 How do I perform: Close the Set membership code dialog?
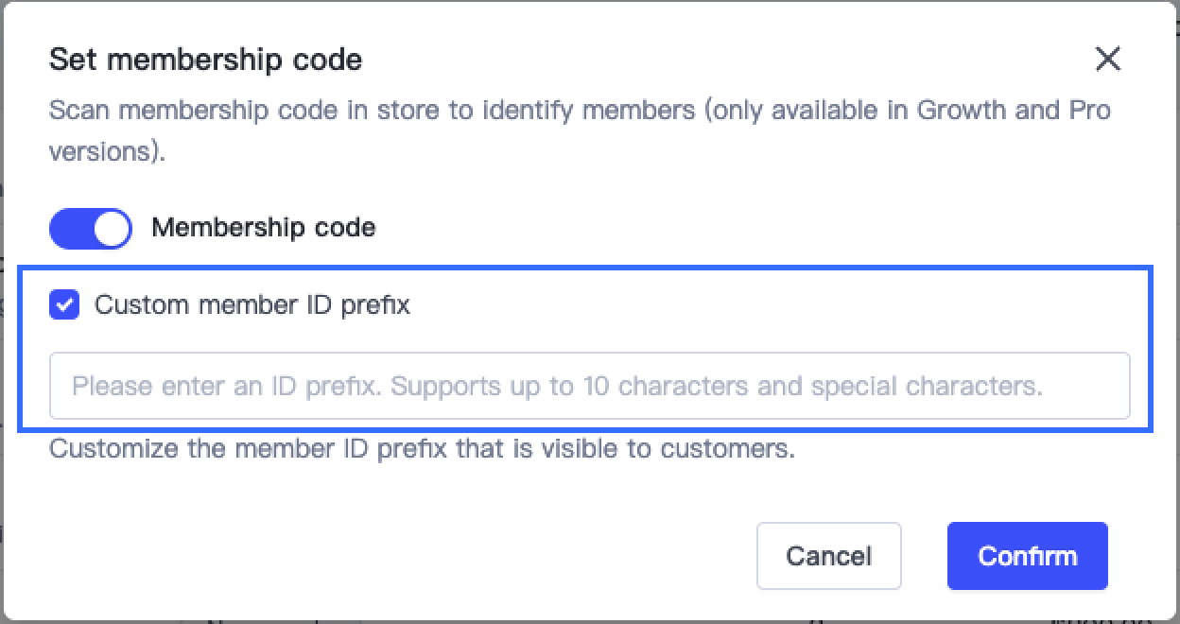tap(1107, 59)
